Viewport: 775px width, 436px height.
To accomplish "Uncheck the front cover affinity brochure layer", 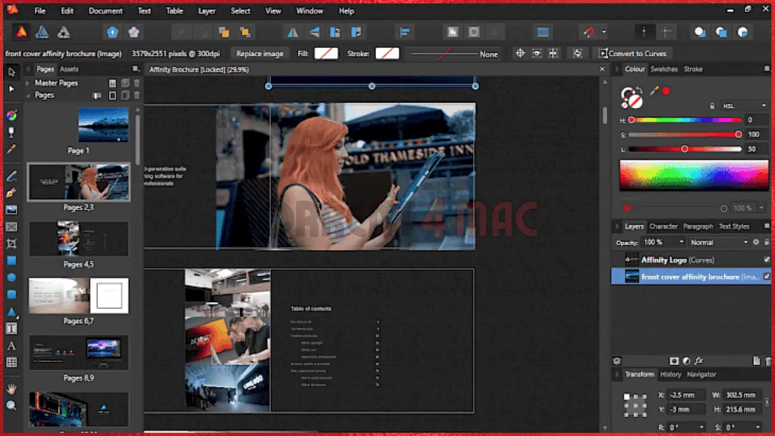I will click(767, 277).
